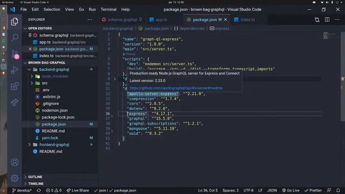Screen dimensions: 345x194
Task: Change the UTF-8 encoding setting
Action: coord(249,190)
